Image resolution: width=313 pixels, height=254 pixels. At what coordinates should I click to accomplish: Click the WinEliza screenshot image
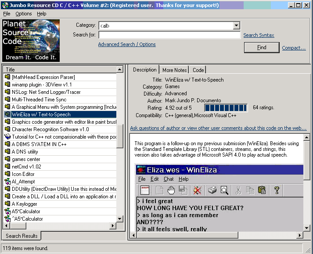pyautogui.click(x=219, y=198)
